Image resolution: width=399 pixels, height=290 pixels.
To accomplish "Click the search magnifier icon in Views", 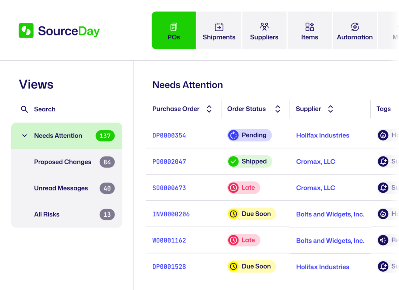I will tap(25, 109).
